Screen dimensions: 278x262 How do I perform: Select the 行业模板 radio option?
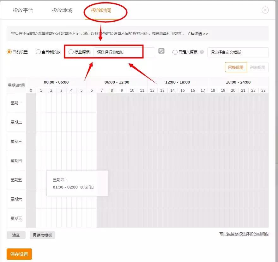(x=71, y=52)
